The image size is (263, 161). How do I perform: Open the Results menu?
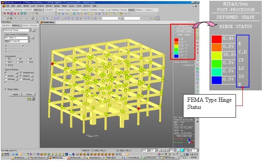coord(49,6)
